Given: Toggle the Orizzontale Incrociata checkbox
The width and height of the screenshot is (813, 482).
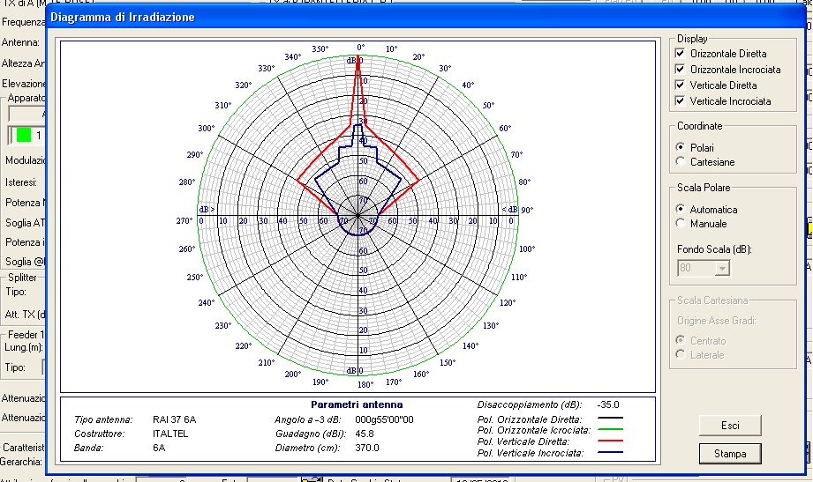Looking at the screenshot, I should click(680, 70).
